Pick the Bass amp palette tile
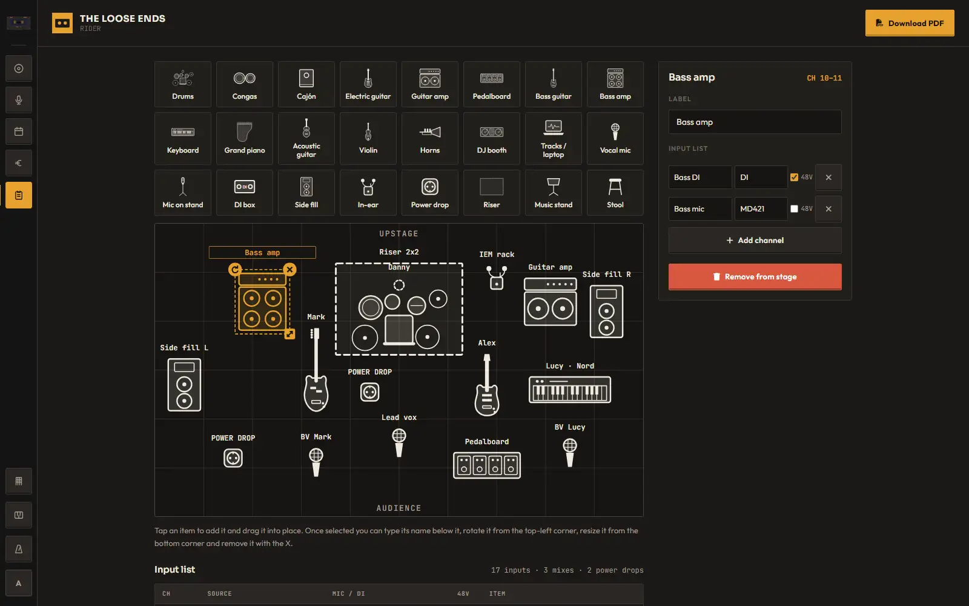The image size is (969, 606). pyautogui.click(x=615, y=84)
